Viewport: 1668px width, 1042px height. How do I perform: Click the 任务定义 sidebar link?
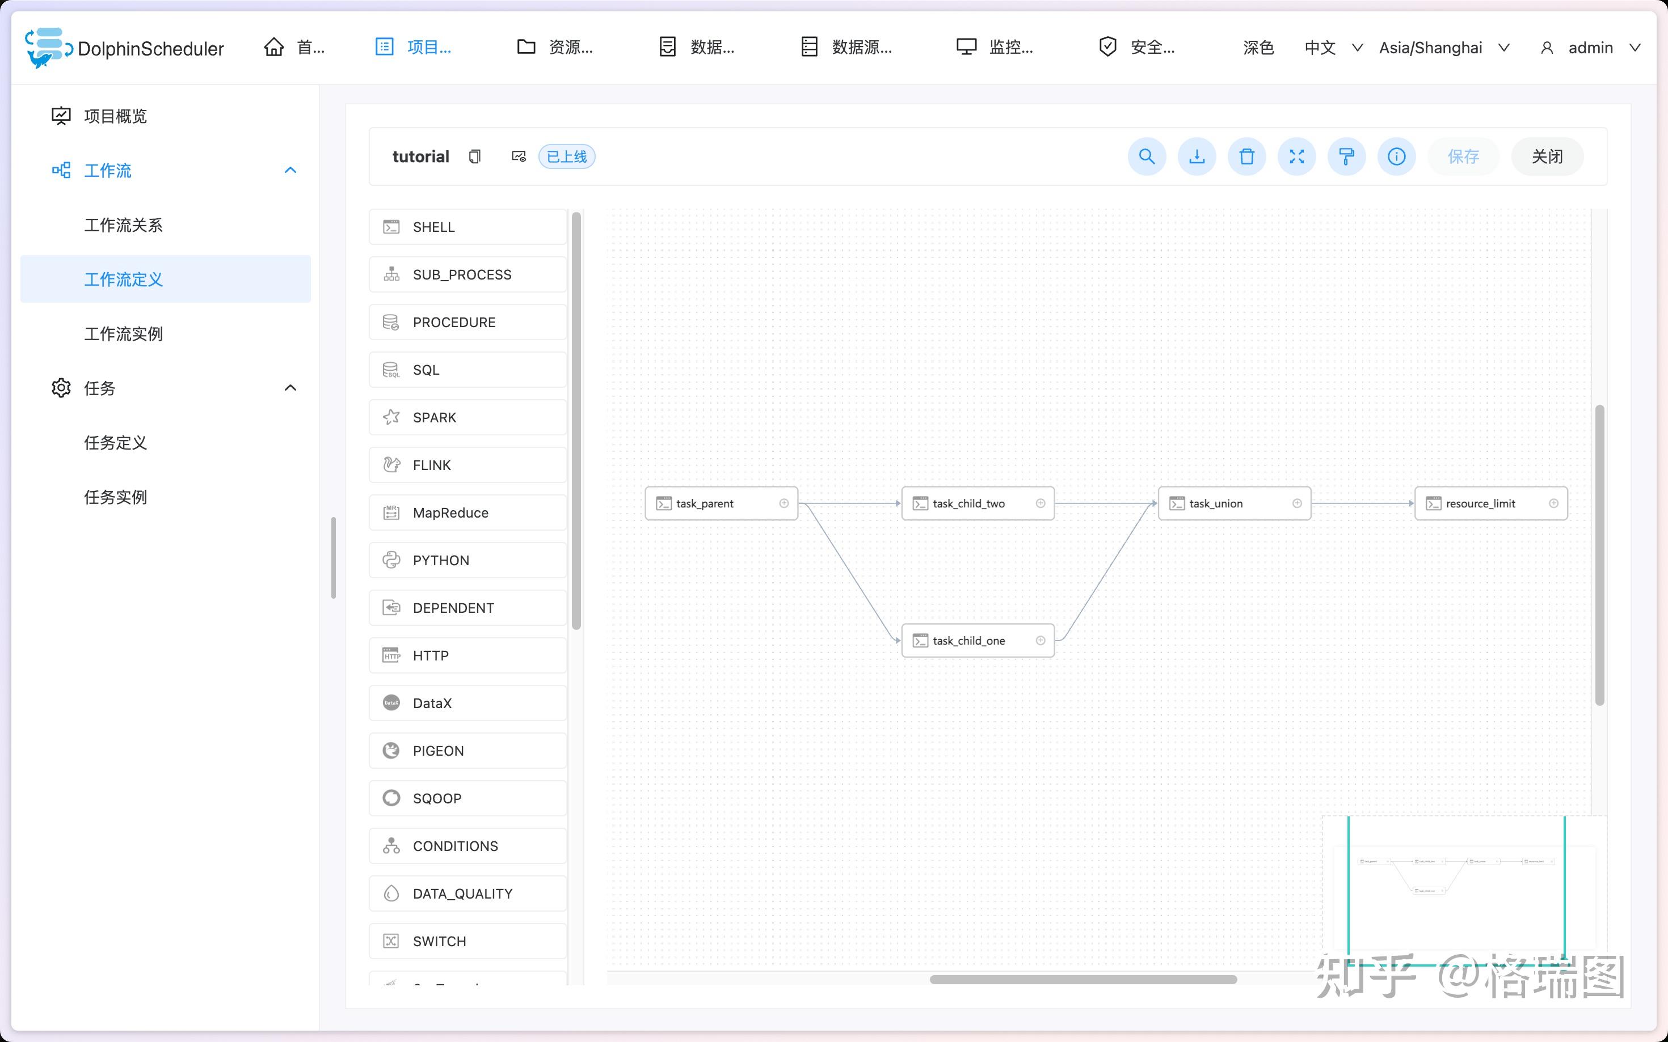(115, 443)
